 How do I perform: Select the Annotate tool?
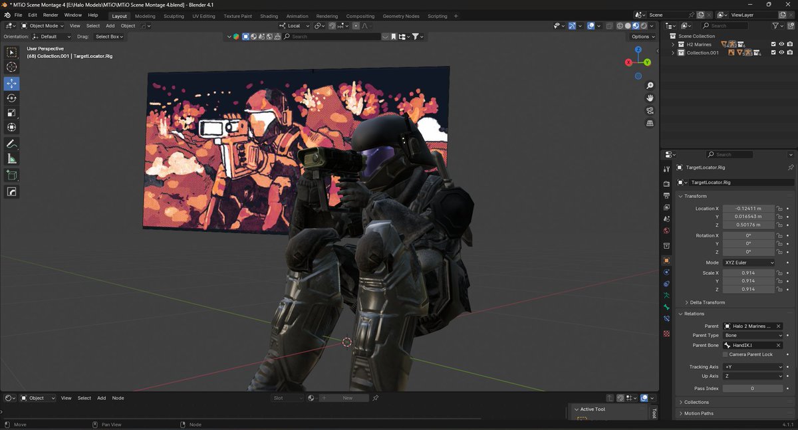point(12,144)
